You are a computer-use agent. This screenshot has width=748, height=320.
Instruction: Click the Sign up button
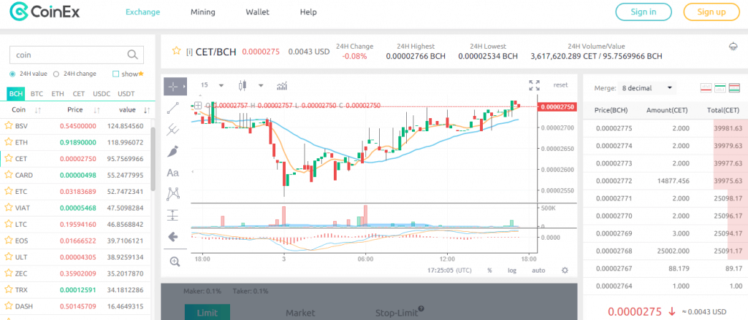tap(711, 12)
